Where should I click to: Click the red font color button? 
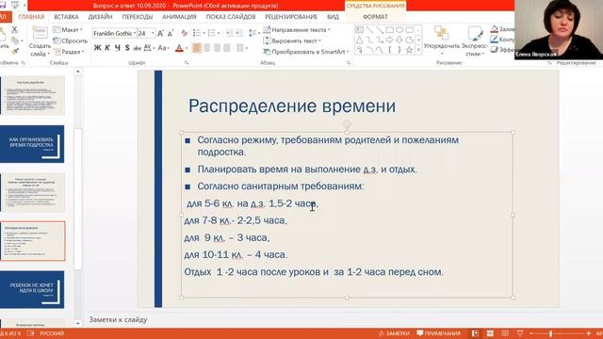[179, 48]
